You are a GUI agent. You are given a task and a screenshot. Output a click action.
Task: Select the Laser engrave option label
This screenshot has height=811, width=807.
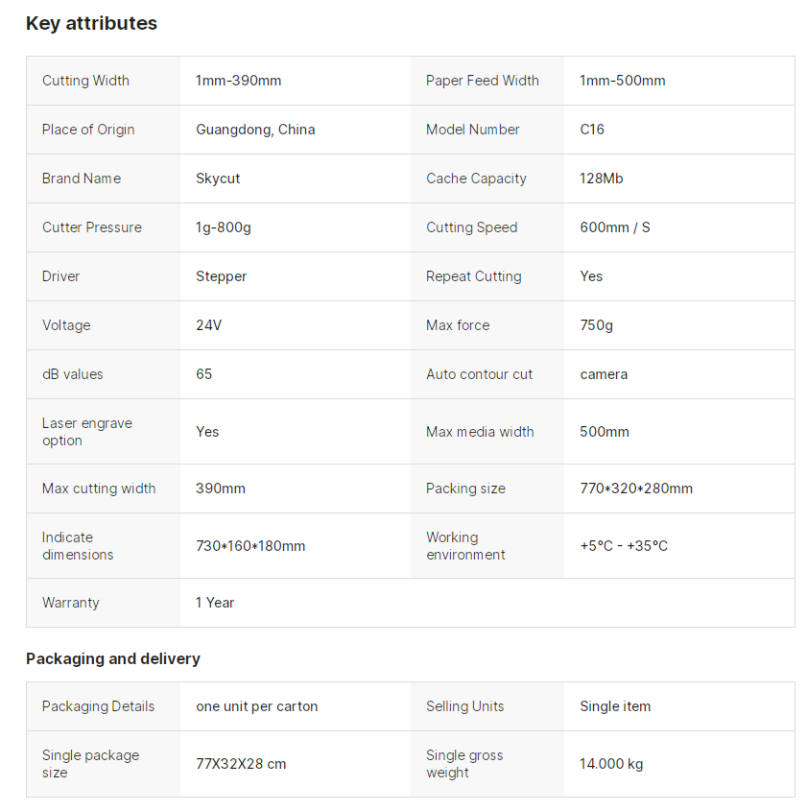point(87,432)
